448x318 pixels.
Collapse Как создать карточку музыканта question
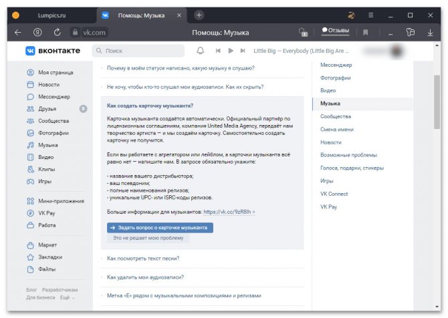pyautogui.click(x=150, y=106)
